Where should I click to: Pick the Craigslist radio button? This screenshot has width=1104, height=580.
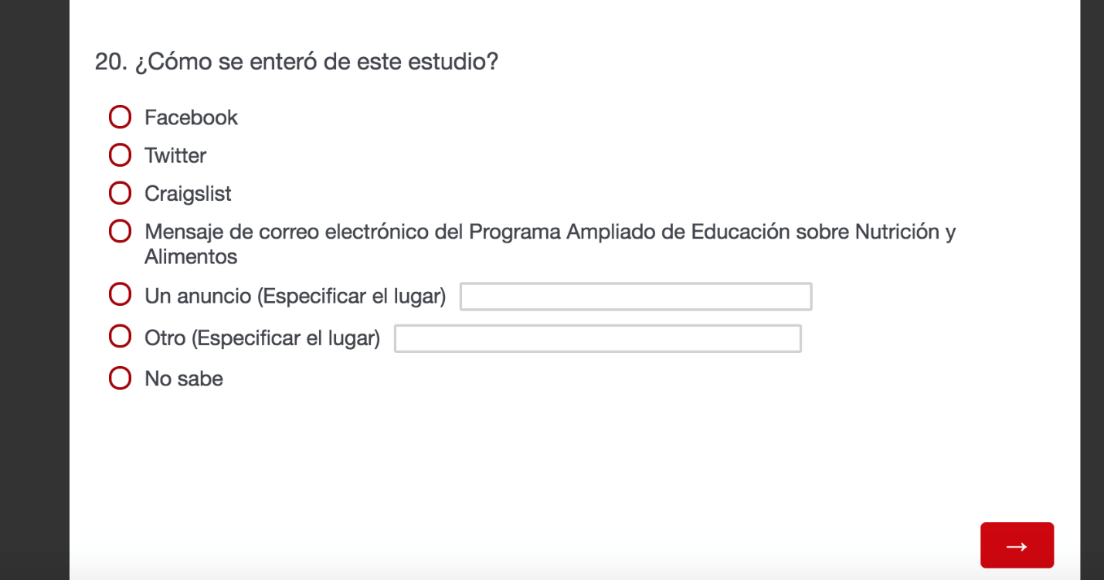click(x=120, y=193)
